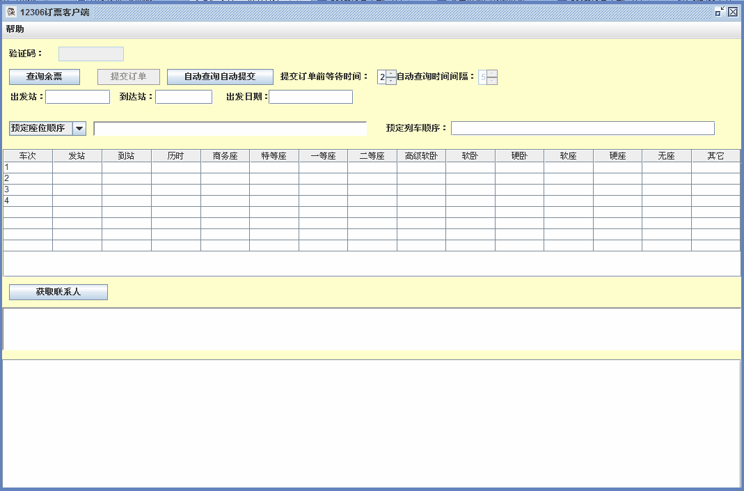
Task: Click the 高级软卧 column header
Action: pyautogui.click(x=421, y=156)
